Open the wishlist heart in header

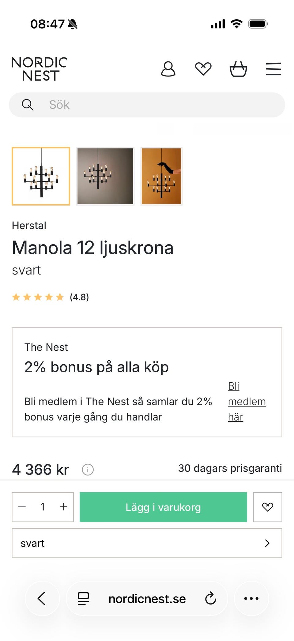(203, 69)
